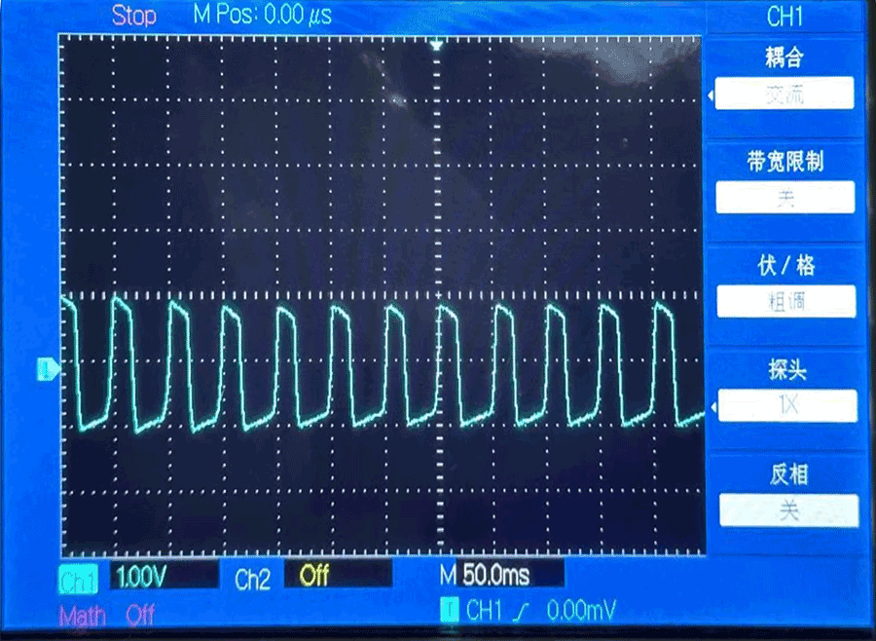Click the trigger T icon in status bar
This screenshot has height=641, width=876.
(449, 610)
